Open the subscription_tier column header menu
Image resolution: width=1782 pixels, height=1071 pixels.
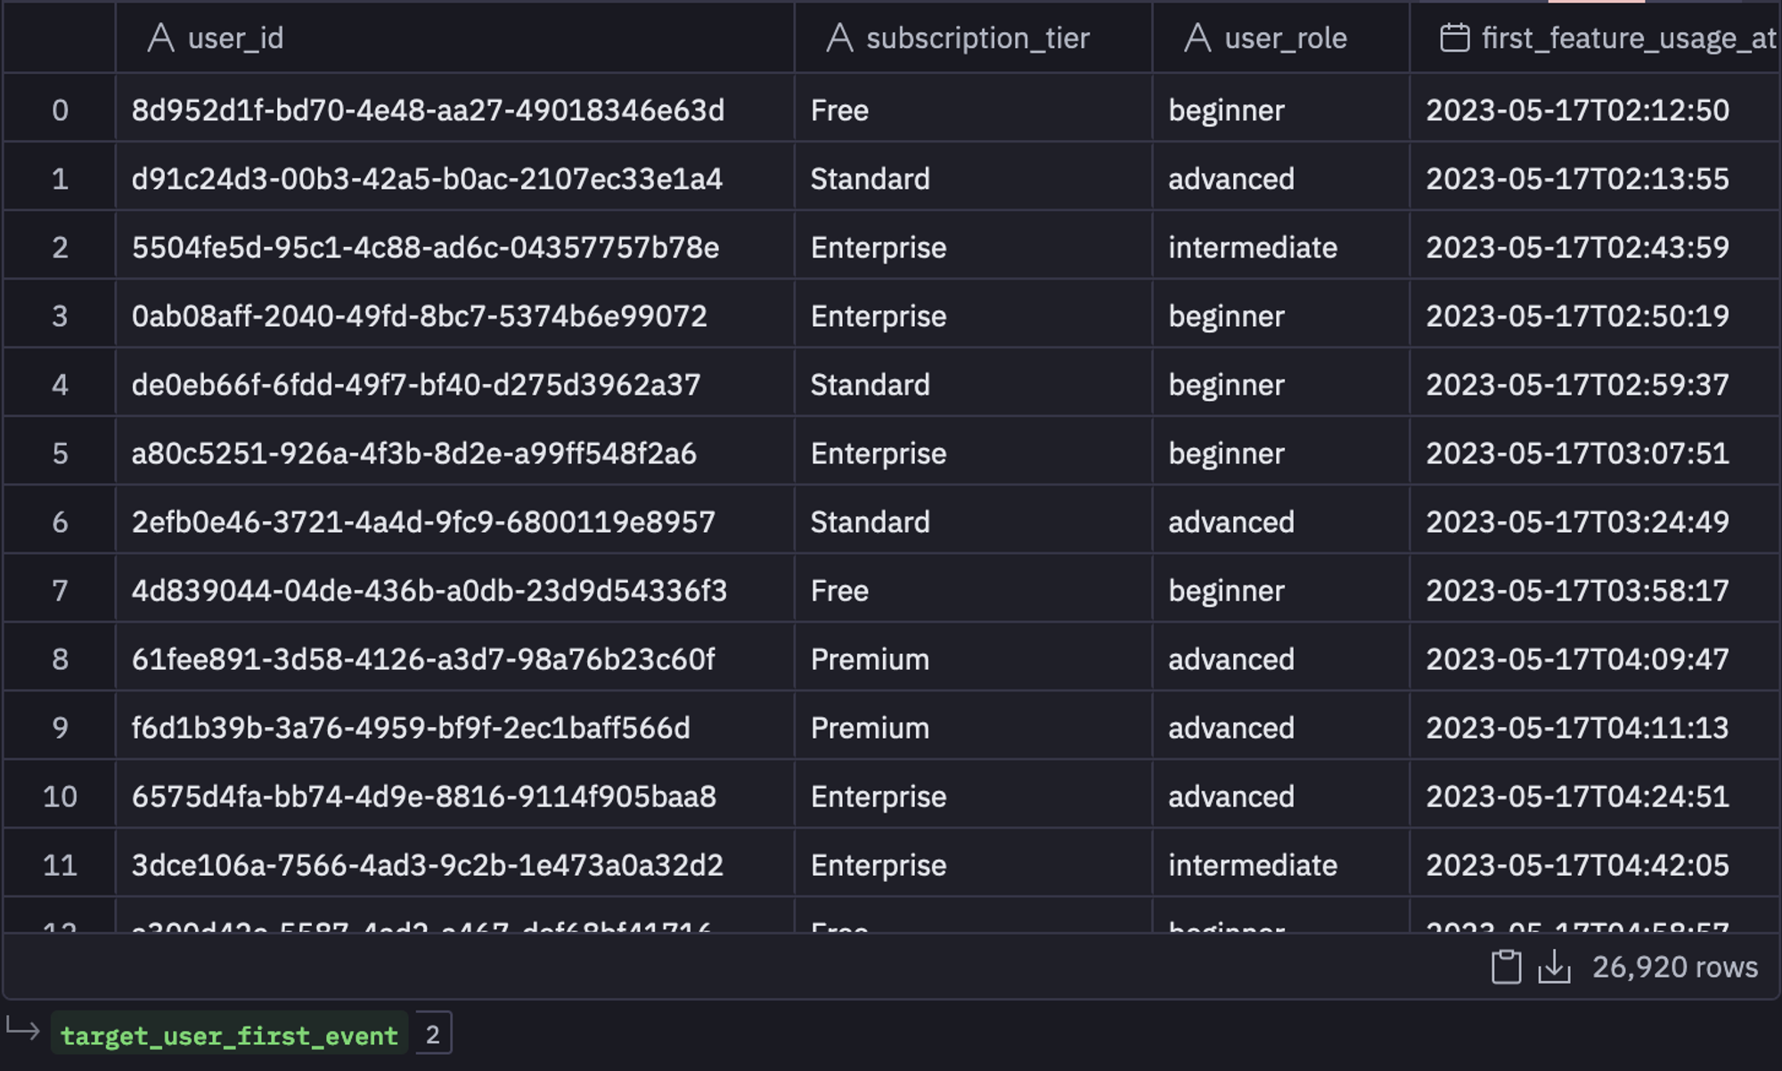pyautogui.click(x=977, y=38)
